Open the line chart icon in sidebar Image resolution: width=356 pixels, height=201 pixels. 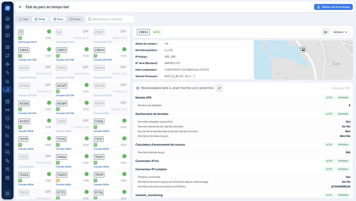pyautogui.click(x=7, y=135)
